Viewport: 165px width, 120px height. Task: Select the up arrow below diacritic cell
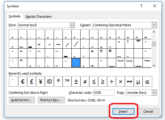(129, 53)
